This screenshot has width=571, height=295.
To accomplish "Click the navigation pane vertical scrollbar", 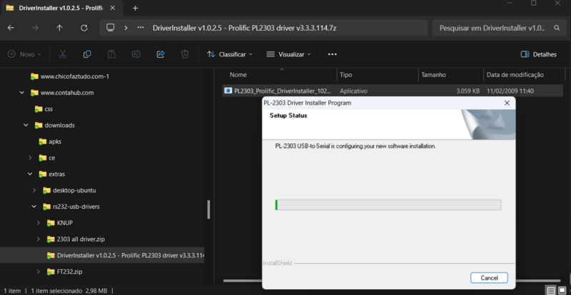I will coord(208,209).
